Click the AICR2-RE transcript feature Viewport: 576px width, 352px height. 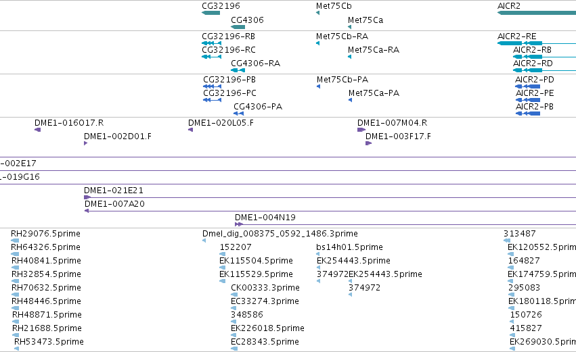coord(537,43)
